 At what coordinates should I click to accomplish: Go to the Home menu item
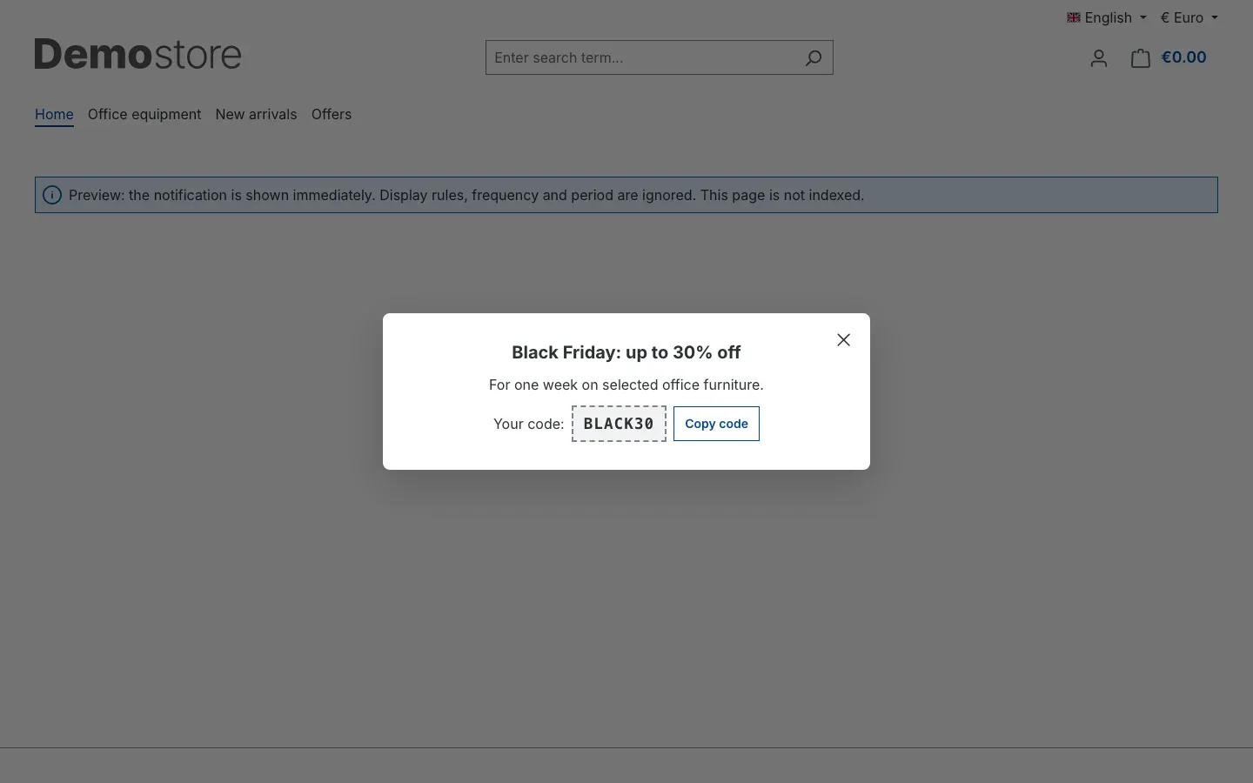tap(54, 115)
